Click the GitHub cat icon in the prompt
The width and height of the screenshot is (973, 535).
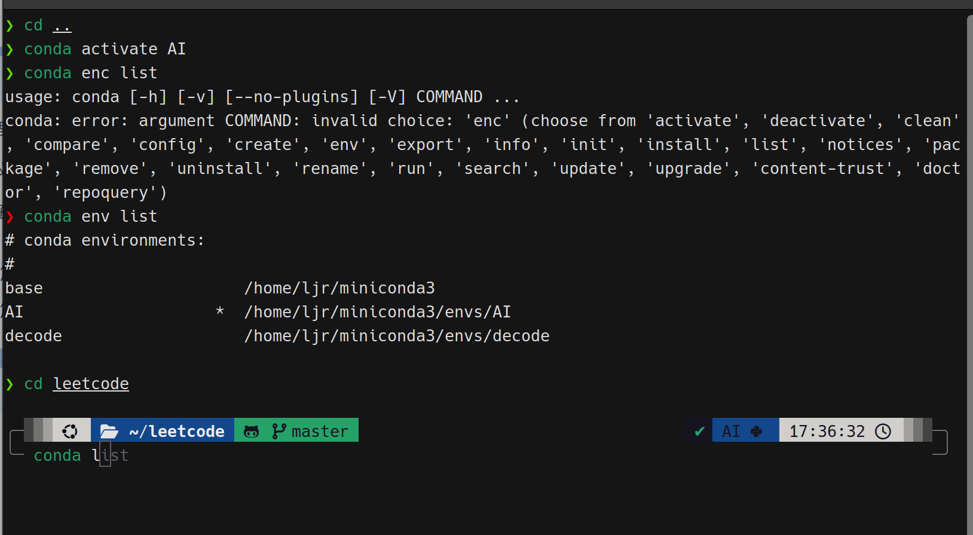(x=252, y=432)
